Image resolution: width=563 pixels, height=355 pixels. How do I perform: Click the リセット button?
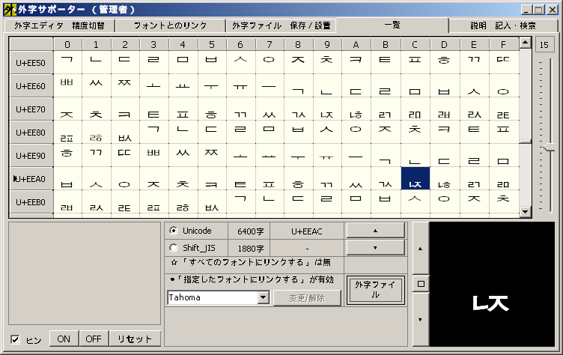(x=135, y=339)
